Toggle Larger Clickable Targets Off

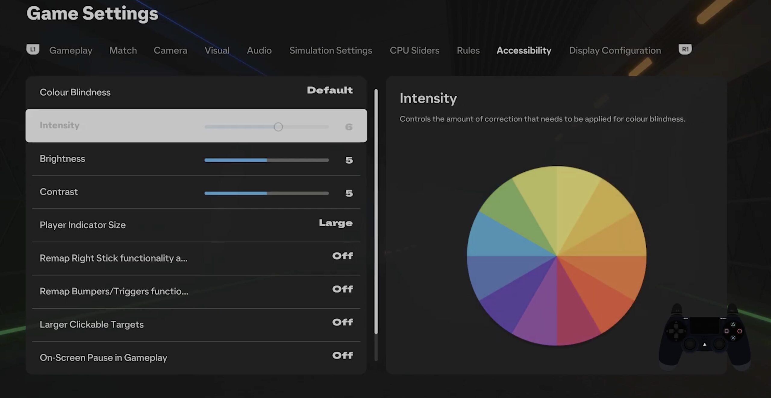(x=342, y=322)
